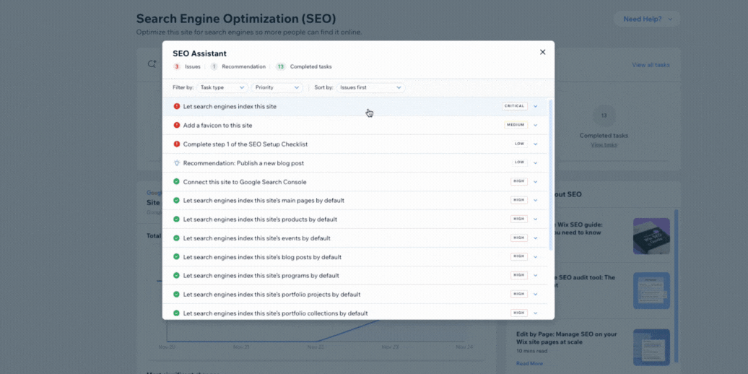Click View tasks link under Completed tasks
Screen dimensions: 748x374
604,144
